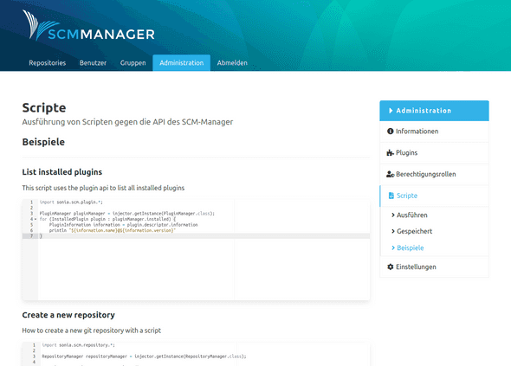The image size is (511, 366).
Task: Click the 'Ausführung von Scripten' subtitle
Action: [127, 122]
